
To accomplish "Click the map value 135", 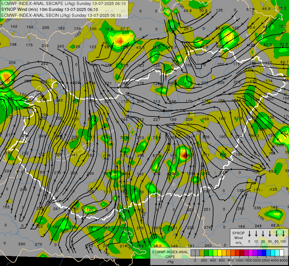I will pos(219,10).
